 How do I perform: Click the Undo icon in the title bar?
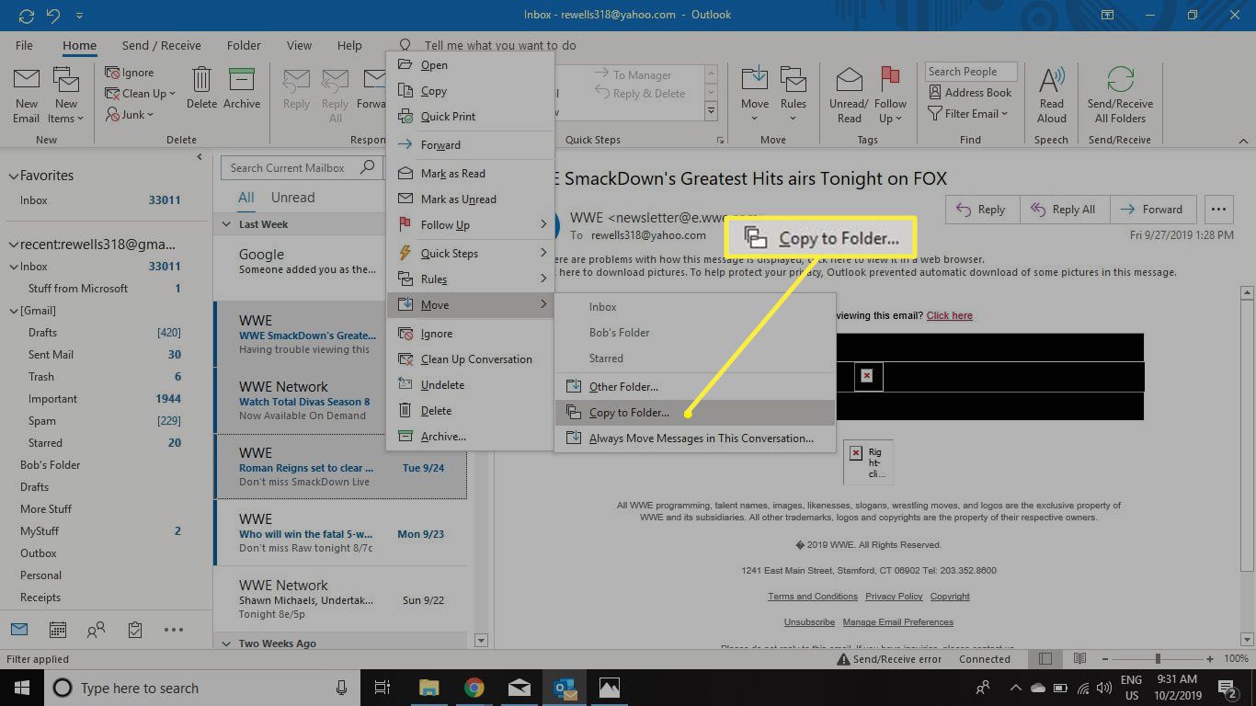pos(51,16)
